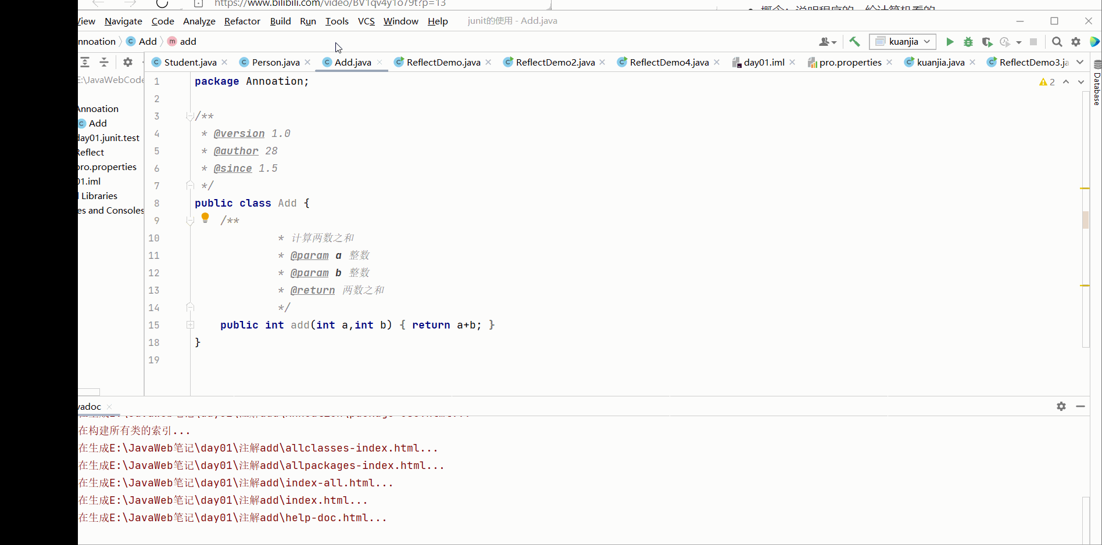Select Reflect package in project tree

pos(91,152)
